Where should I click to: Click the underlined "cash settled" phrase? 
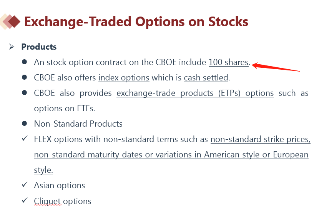pos(206,77)
